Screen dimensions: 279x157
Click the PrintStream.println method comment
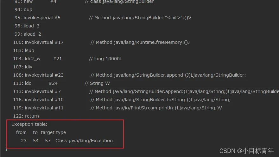pos(156,108)
